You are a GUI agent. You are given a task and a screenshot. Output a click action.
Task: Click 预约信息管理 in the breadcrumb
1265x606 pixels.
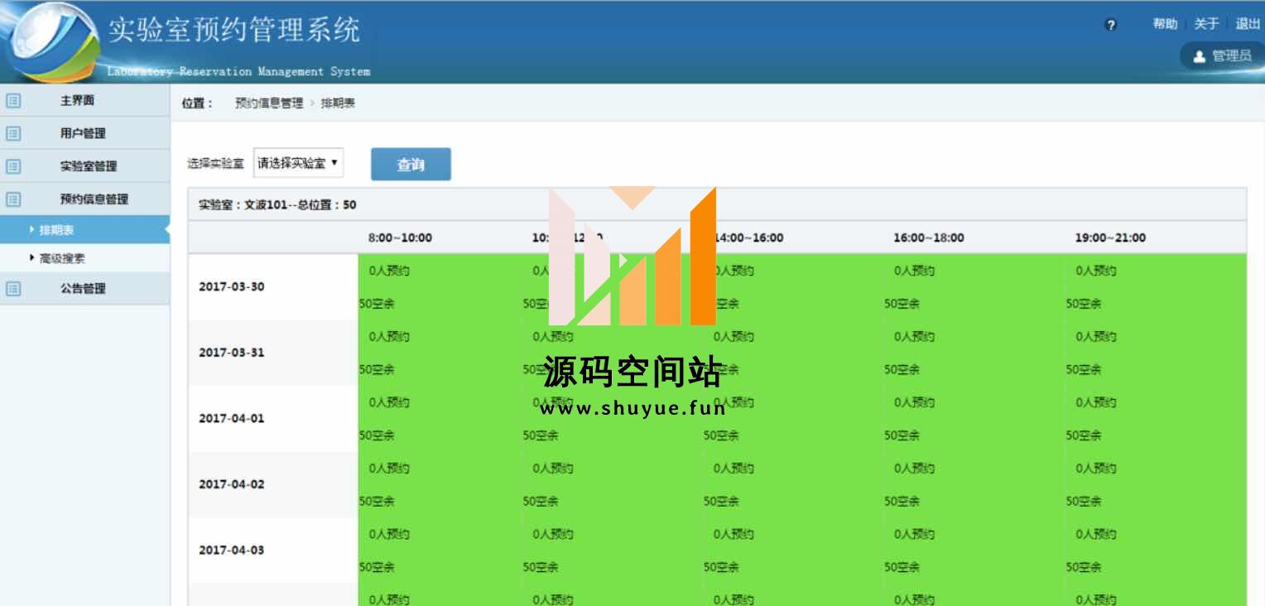tap(269, 103)
